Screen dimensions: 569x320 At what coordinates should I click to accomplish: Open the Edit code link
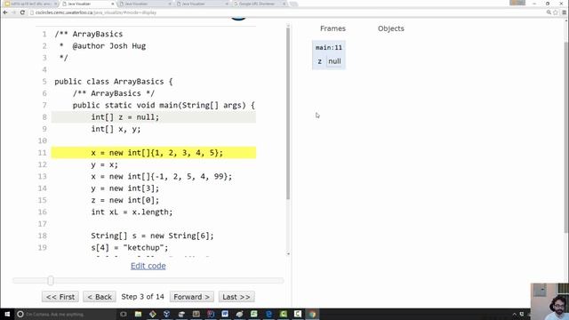(x=148, y=266)
